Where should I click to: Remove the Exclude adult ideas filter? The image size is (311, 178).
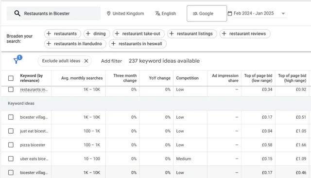[86, 61]
